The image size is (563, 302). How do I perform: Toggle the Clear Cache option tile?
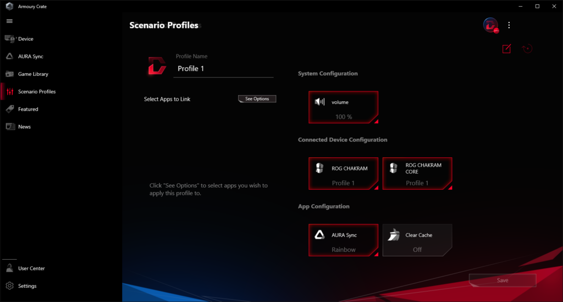coord(417,240)
